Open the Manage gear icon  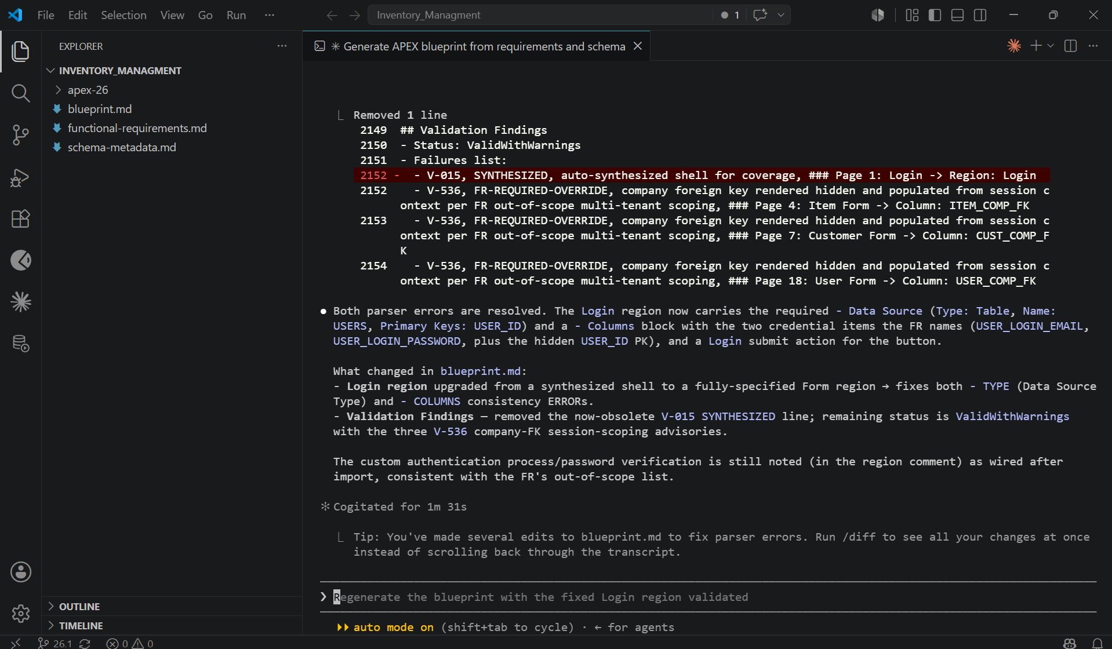[21, 613]
